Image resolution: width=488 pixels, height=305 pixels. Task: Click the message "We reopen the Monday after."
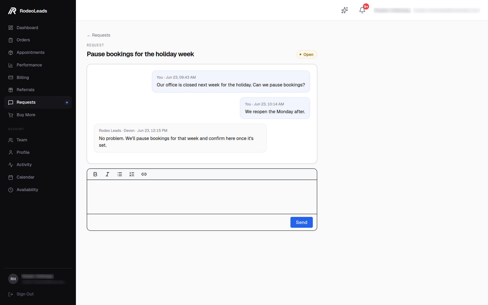(x=275, y=108)
